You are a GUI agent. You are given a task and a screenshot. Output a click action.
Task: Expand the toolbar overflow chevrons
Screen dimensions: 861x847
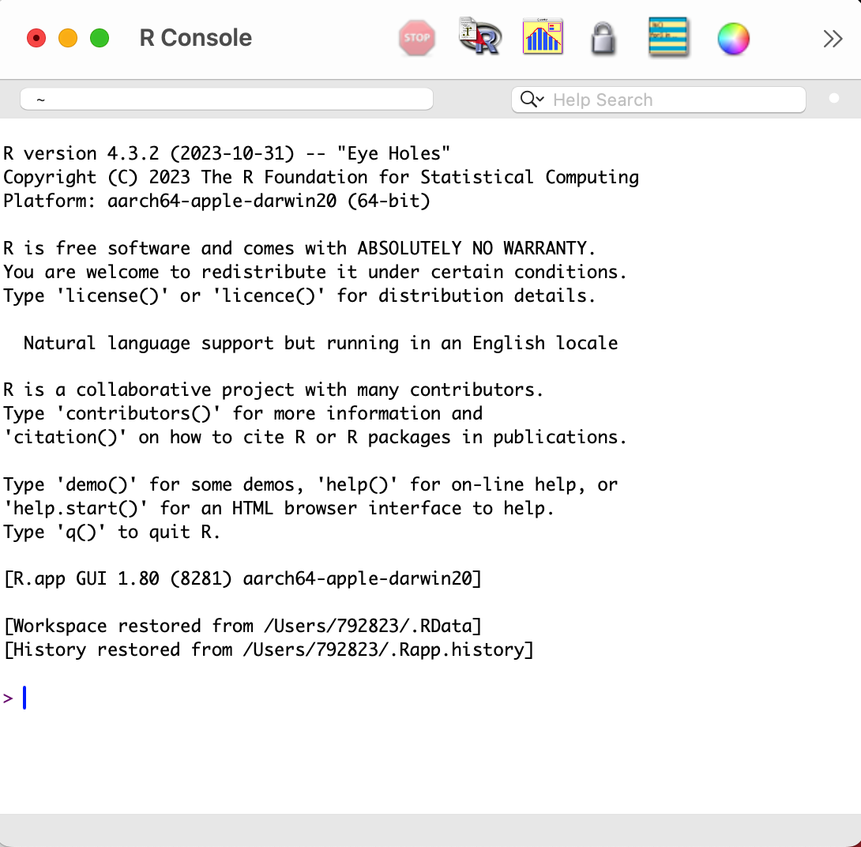tap(833, 39)
